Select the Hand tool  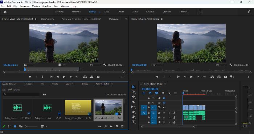133,117
